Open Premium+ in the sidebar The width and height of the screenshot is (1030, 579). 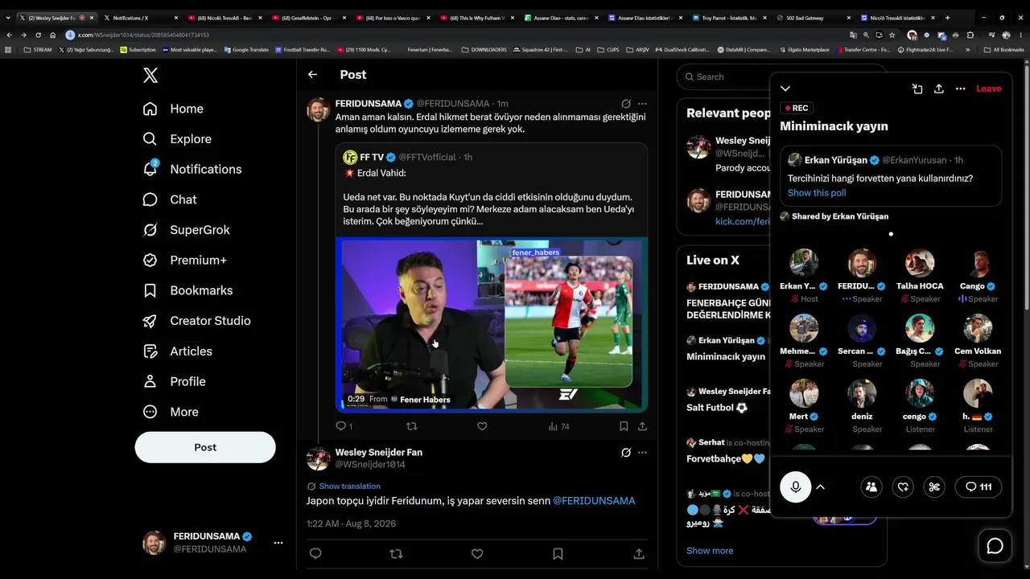(x=184, y=260)
